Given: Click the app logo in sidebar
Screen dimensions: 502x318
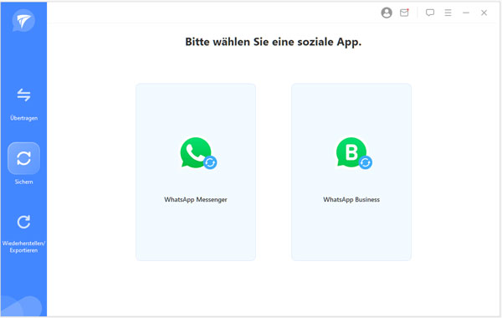Looking at the screenshot, I should coord(23,21).
